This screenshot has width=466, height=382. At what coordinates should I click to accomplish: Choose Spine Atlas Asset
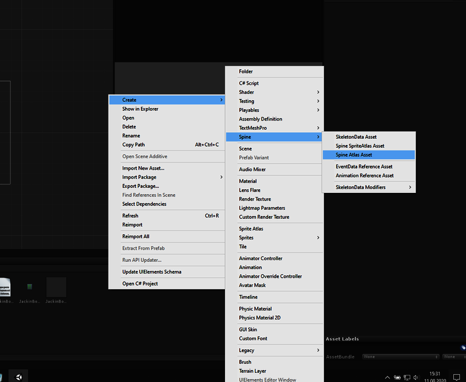[368, 155]
